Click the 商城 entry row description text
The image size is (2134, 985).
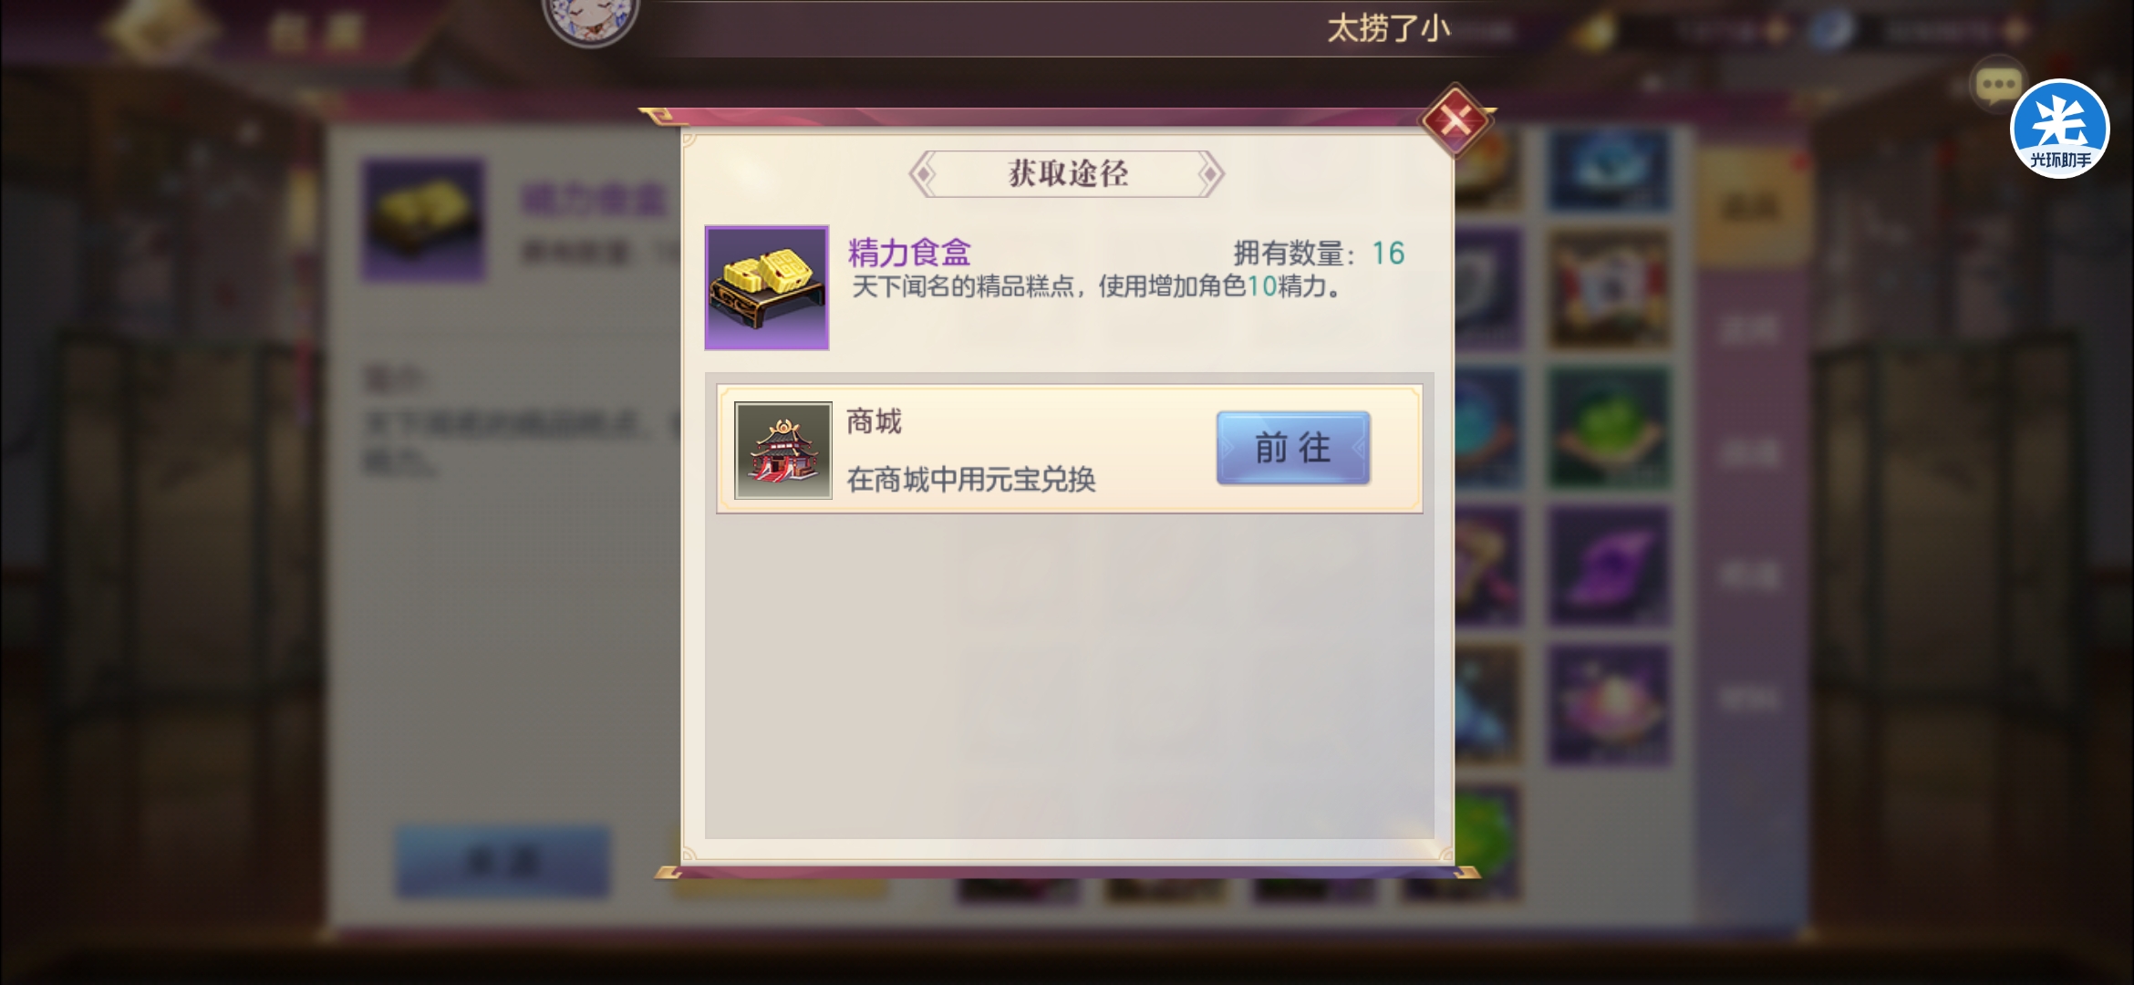coord(971,480)
